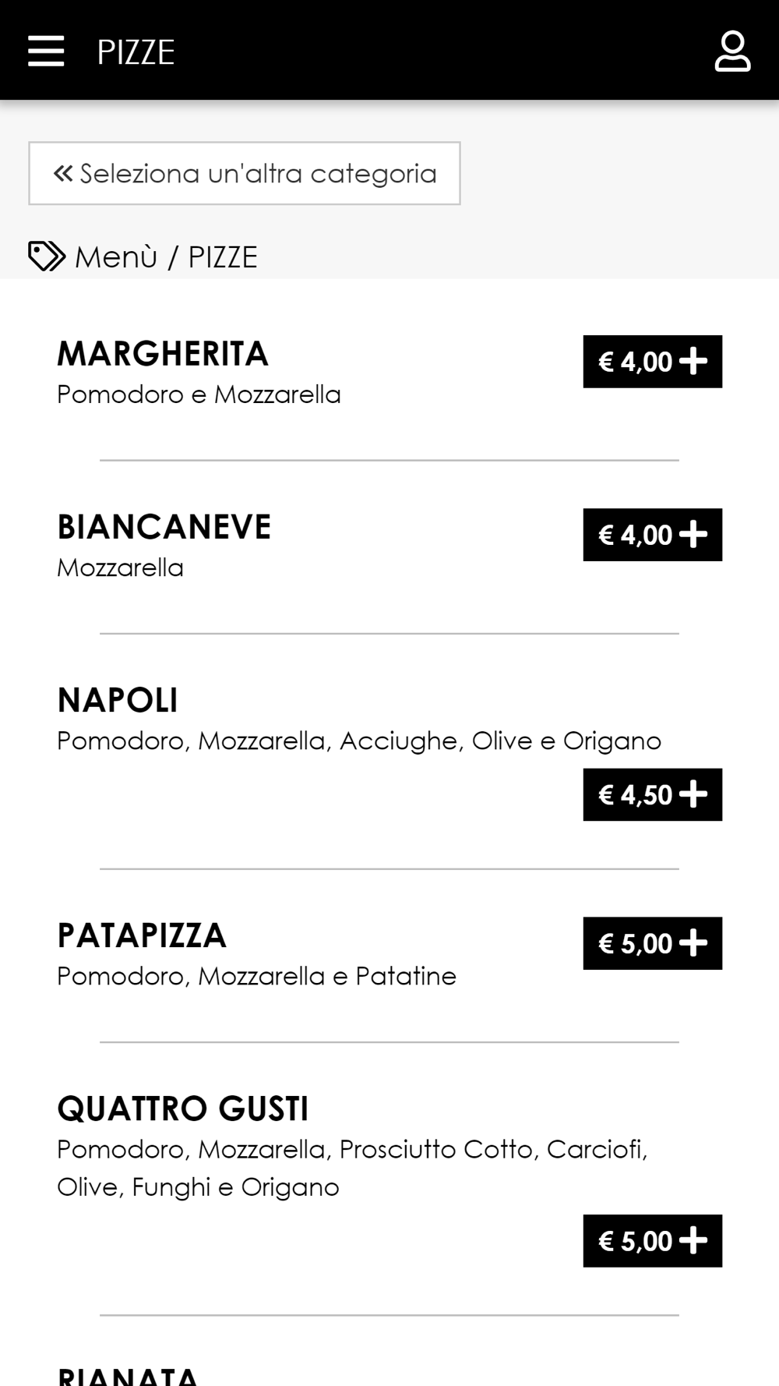Add Quattro Gusti via its plus icon
779x1386 pixels.
pyautogui.click(x=693, y=1241)
